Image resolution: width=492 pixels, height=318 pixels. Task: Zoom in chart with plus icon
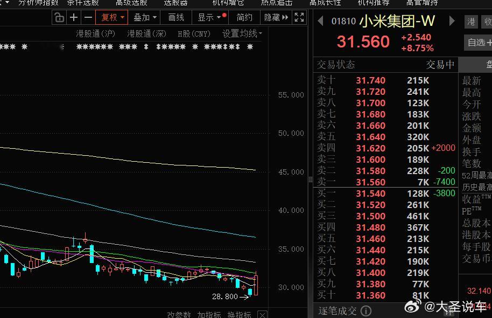pos(74,17)
